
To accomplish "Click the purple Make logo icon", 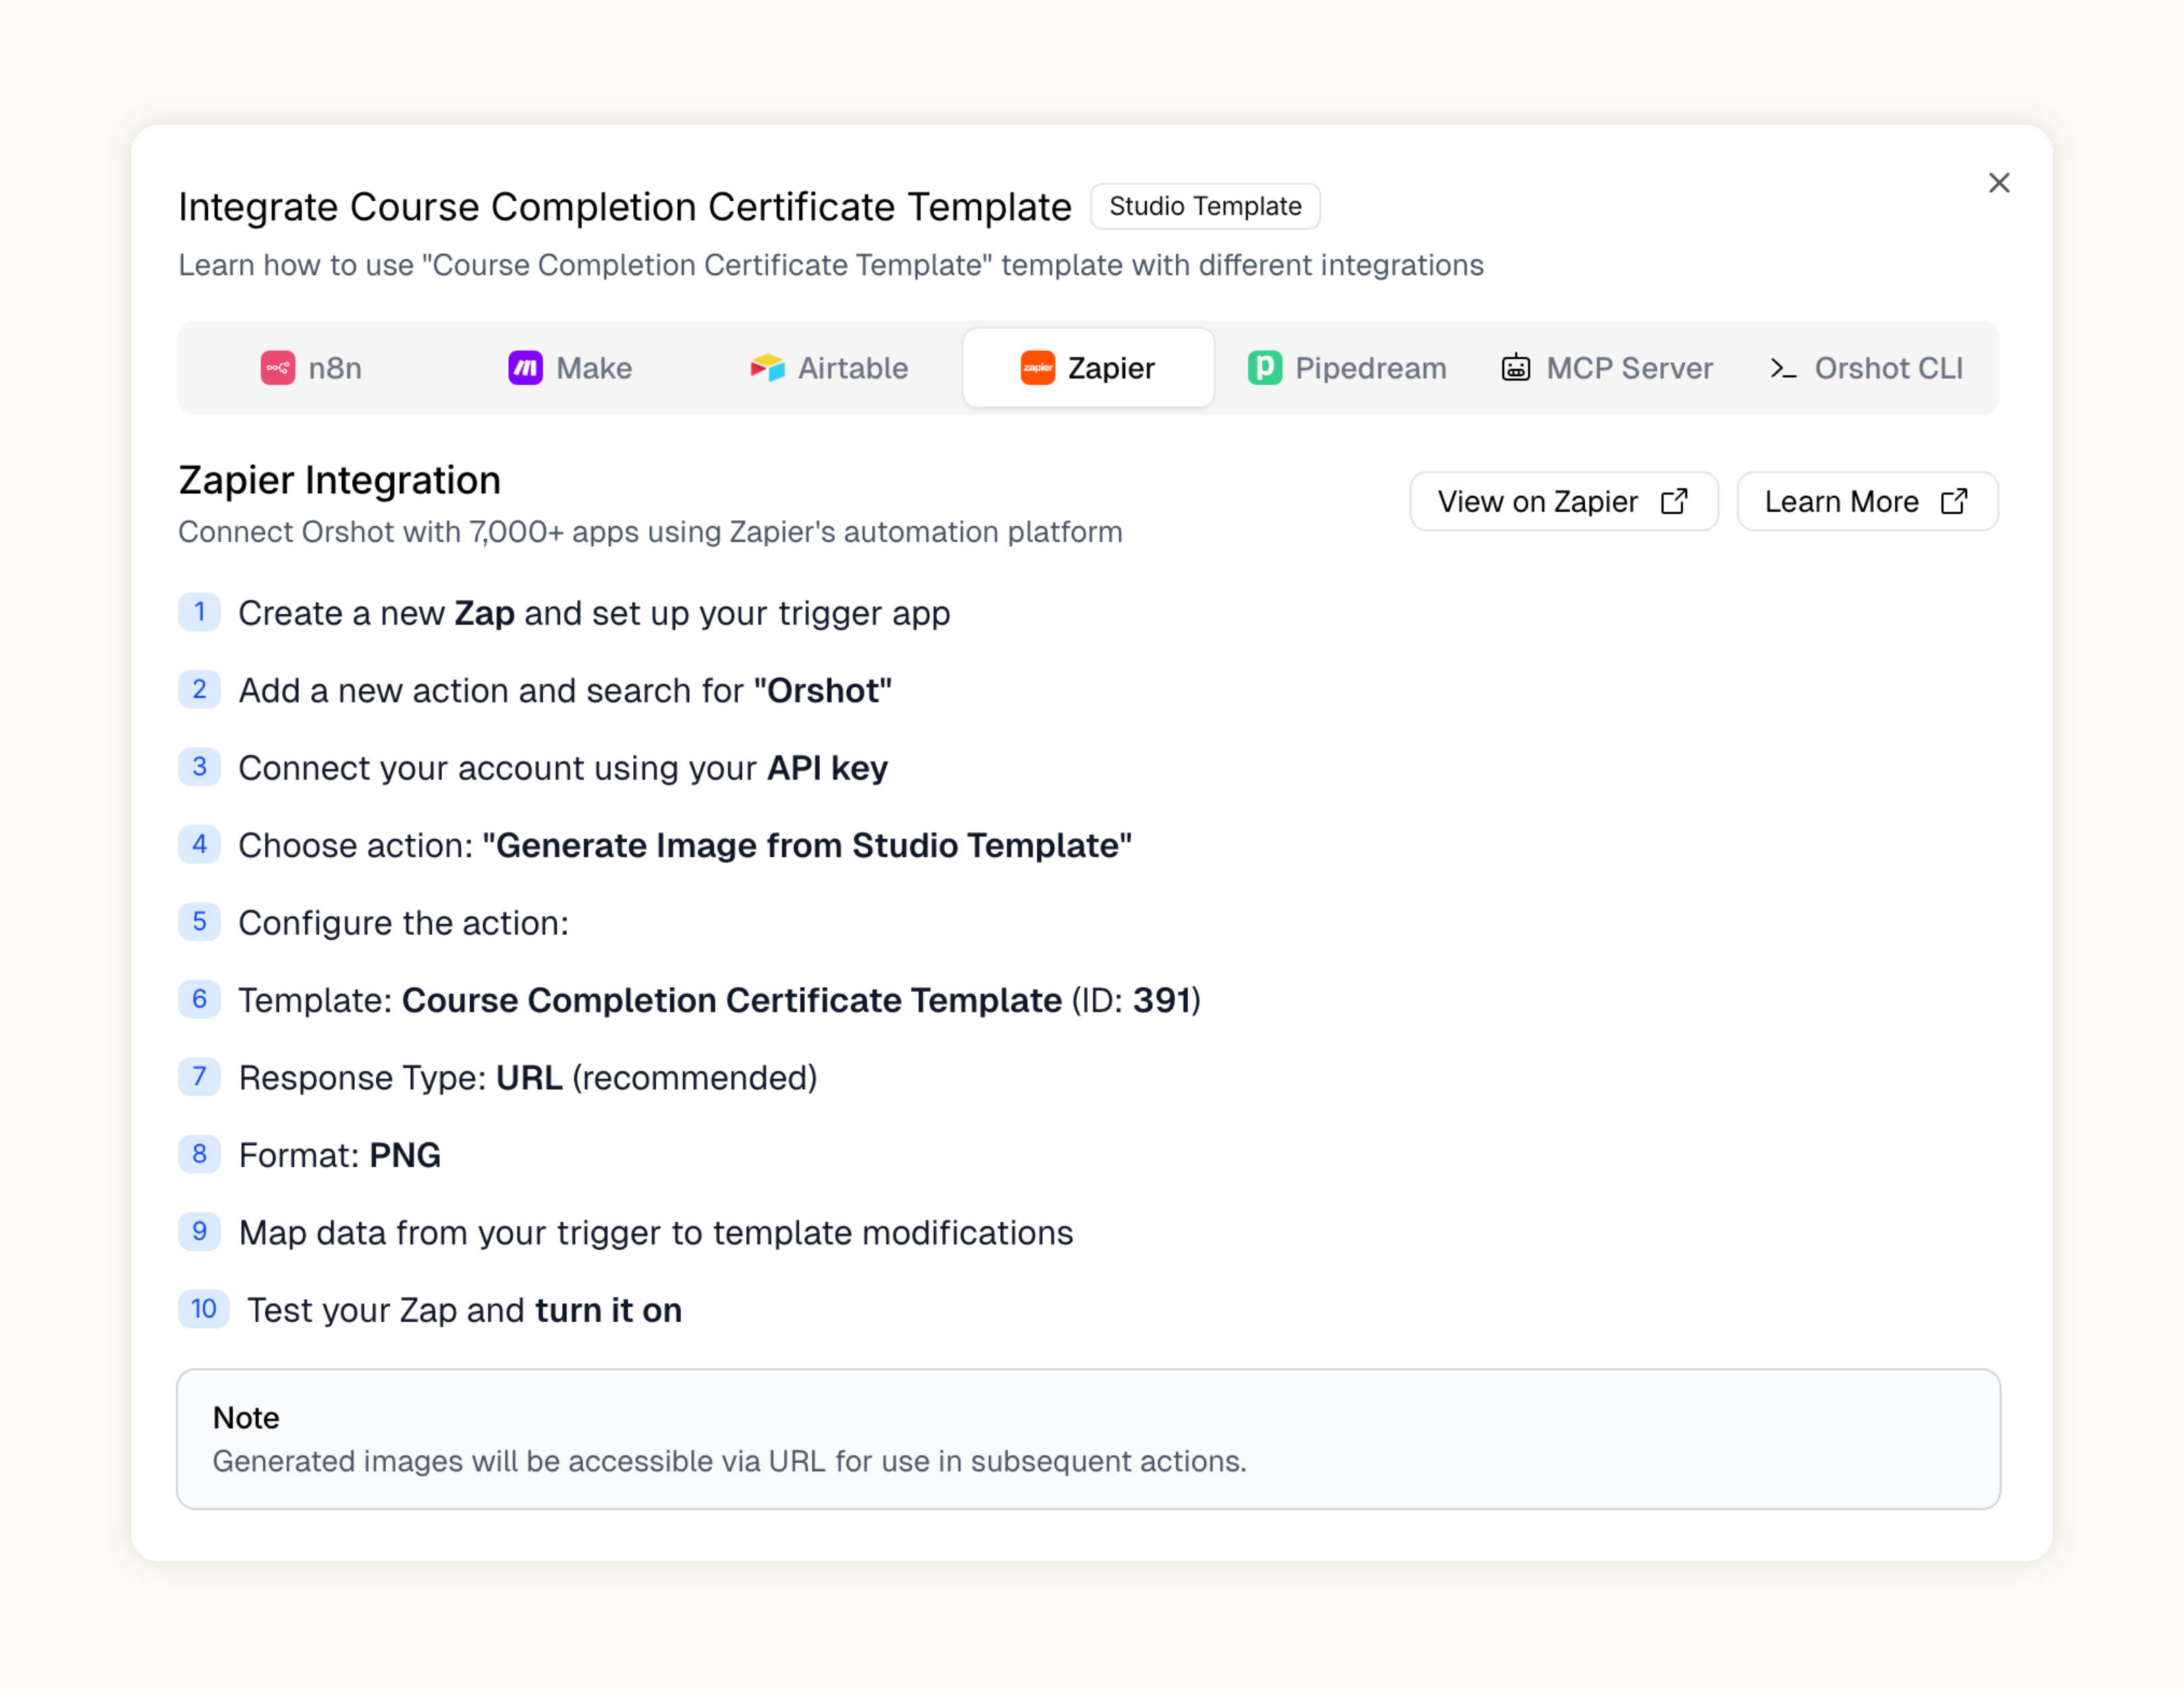I will [x=525, y=368].
